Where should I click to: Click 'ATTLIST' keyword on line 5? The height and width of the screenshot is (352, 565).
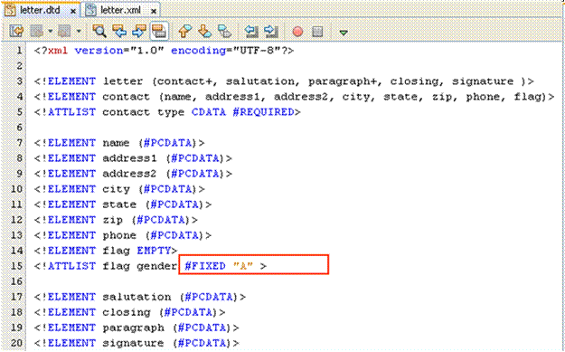[71, 112]
